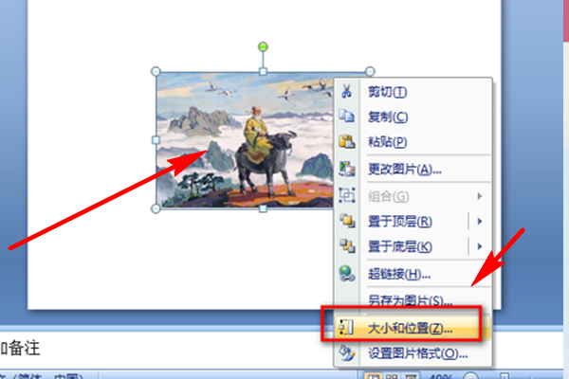The image size is (569, 379).
Task: Click the Hyperlink globe icon
Action: pyautogui.click(x=347, y=274)
